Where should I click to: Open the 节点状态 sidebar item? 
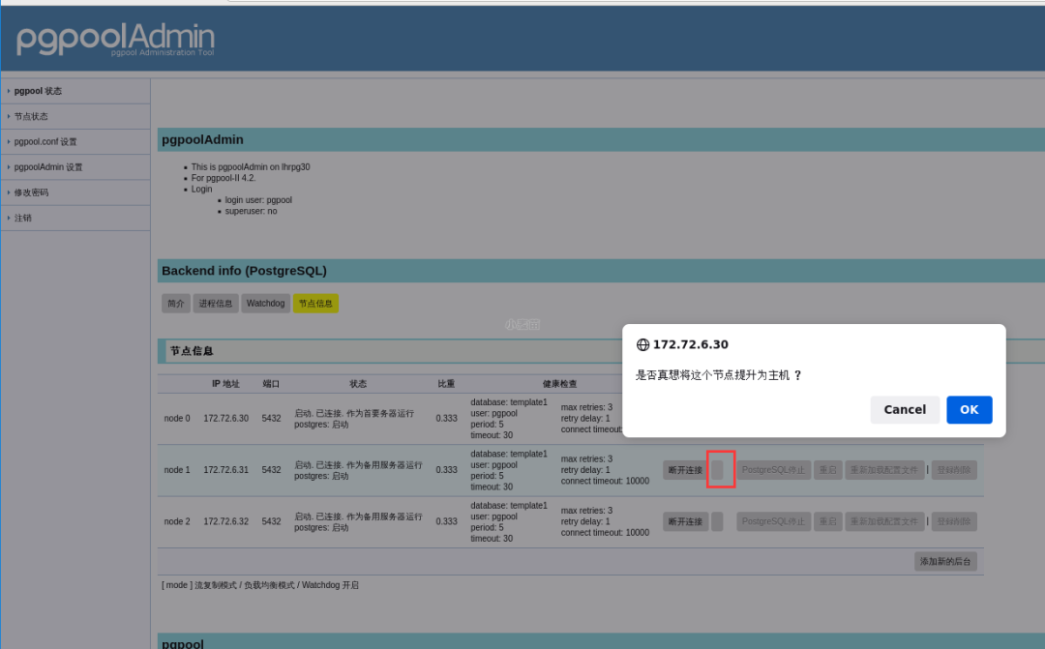coord(31,117)
